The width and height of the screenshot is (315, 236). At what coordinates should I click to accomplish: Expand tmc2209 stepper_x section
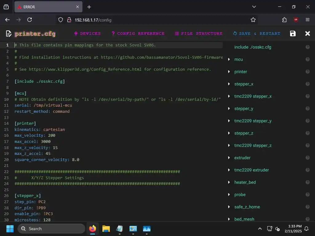(229, 96)
